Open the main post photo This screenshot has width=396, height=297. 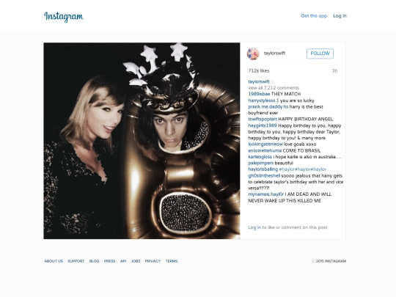pyautogui.click(x=142, y=141)
